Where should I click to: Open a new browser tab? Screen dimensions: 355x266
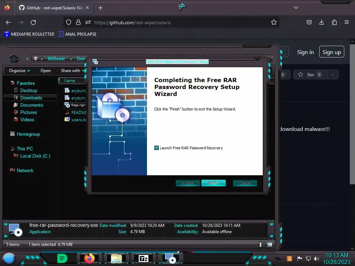[x=100, y=8]
